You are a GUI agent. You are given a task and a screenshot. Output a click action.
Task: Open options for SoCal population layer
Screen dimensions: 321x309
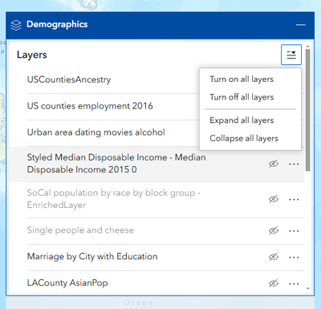pos(294,199)
